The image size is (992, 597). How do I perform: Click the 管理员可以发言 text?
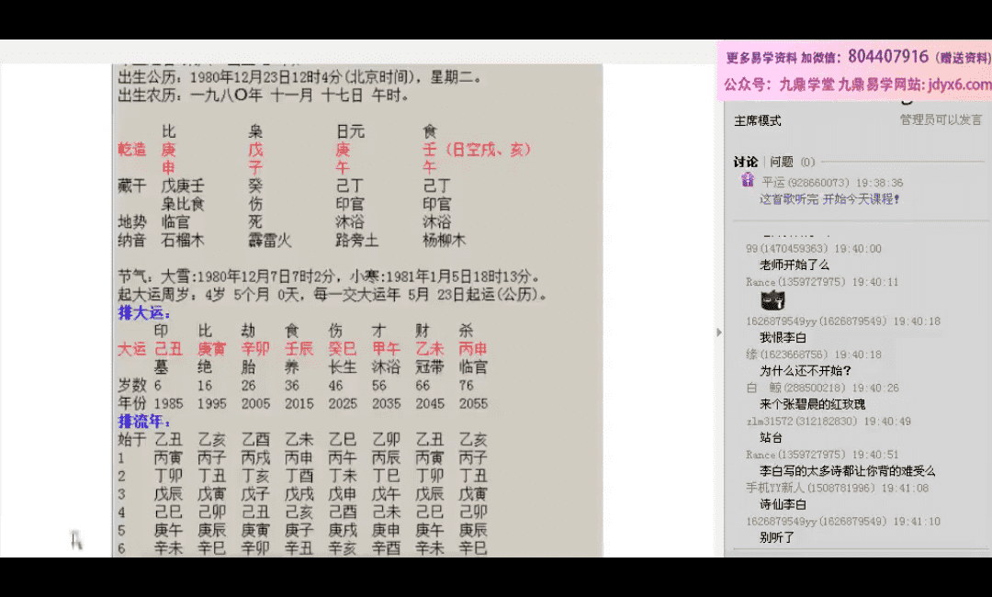(x=941, y=119)
